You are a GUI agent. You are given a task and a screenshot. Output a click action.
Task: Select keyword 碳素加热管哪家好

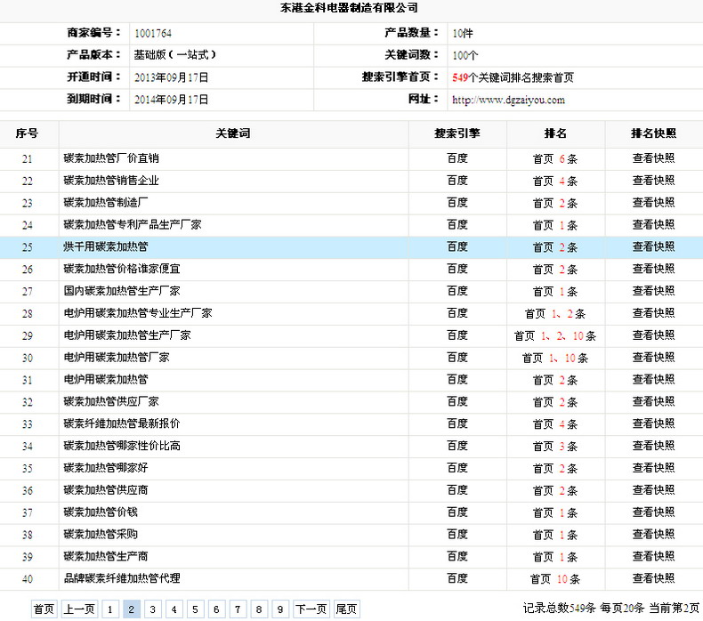pos(106,468)
